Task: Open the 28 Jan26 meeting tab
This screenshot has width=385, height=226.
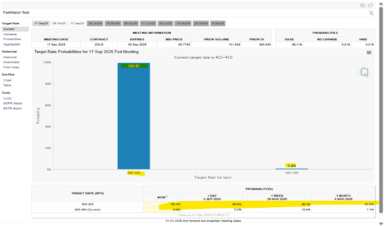Action: tap(95, 23)
